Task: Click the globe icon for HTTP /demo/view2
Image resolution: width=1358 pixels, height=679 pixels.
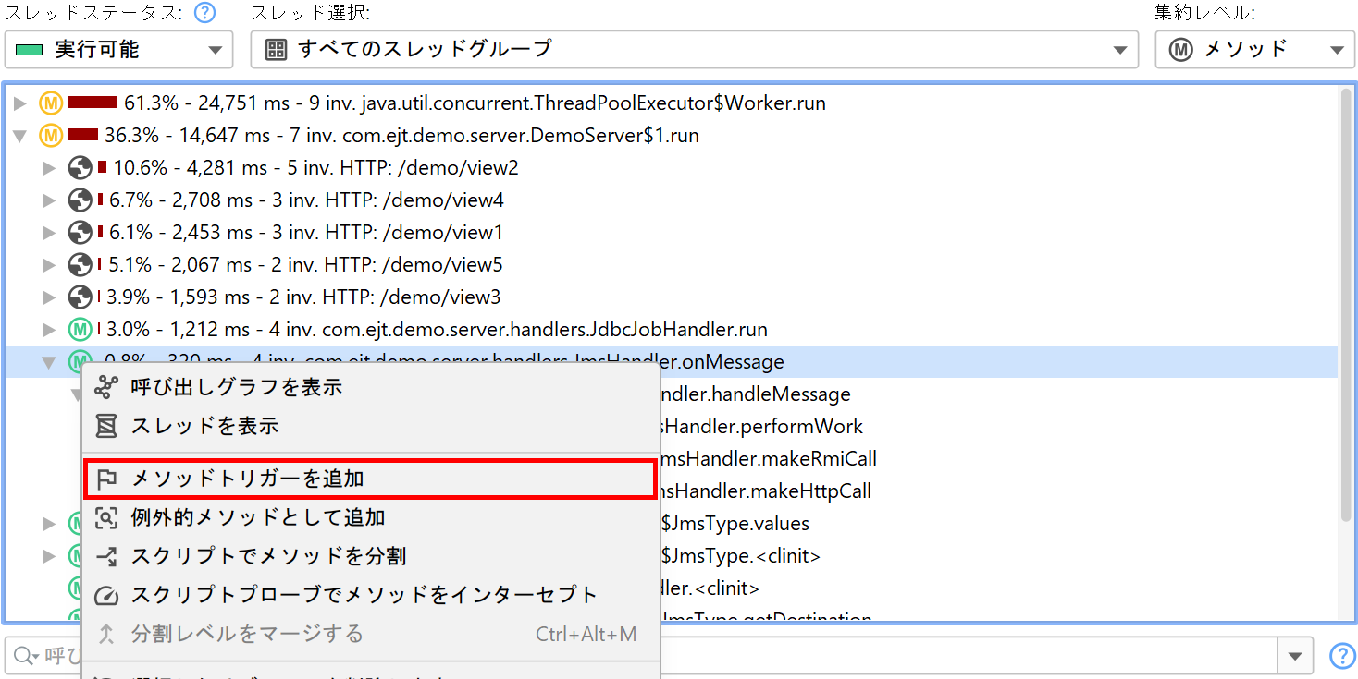Action: (x=80, y=168)
